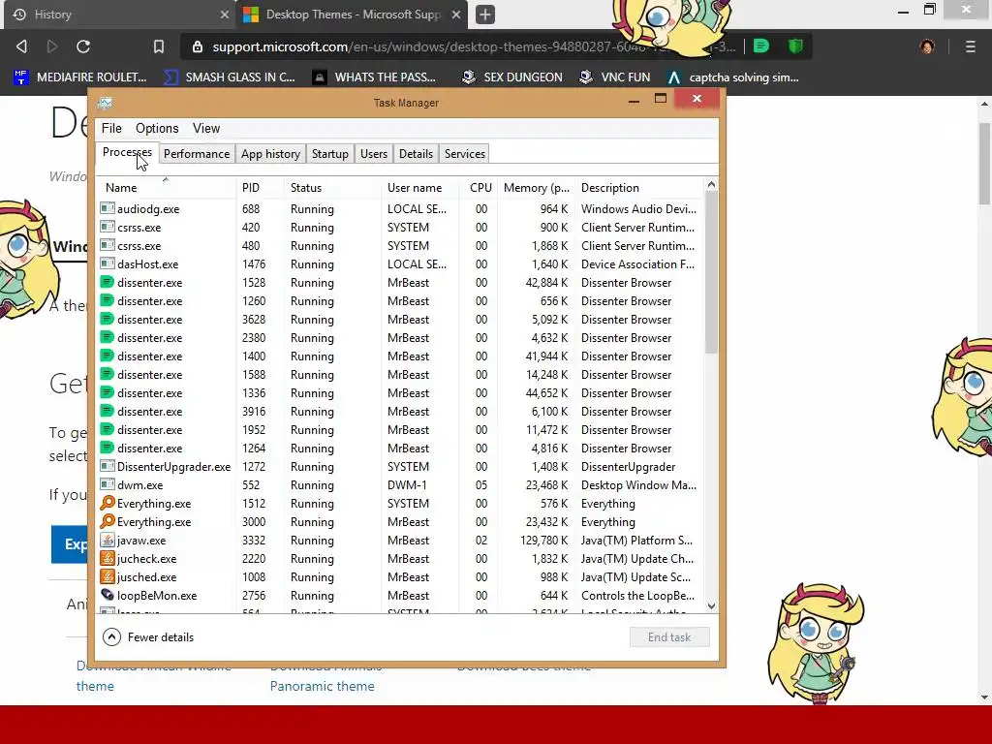Click the End task button

669,637
